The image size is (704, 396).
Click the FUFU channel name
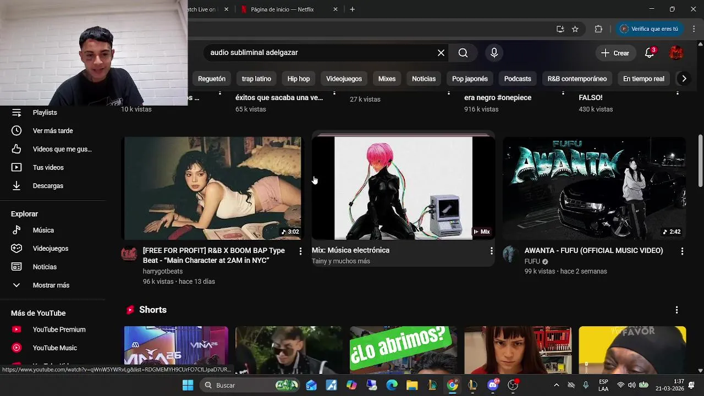[x=532, y=261]
